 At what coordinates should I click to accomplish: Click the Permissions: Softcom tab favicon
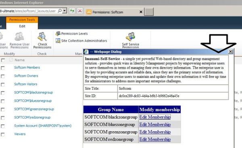(x=89, y=12)
